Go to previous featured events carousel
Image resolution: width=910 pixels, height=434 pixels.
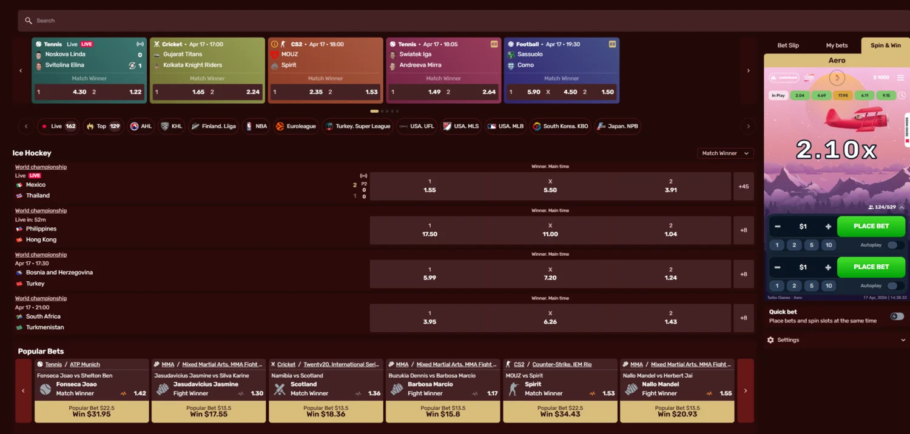tap(21, 71)
